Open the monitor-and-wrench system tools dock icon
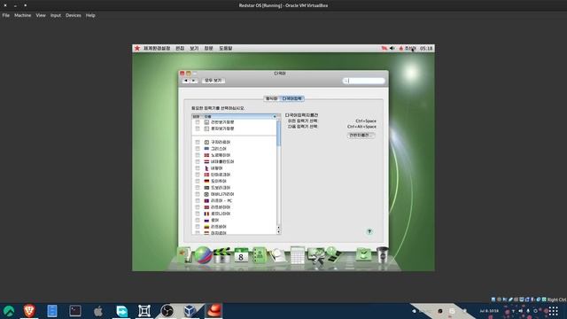This screenshot has height=319, width=567. point(315,255)
